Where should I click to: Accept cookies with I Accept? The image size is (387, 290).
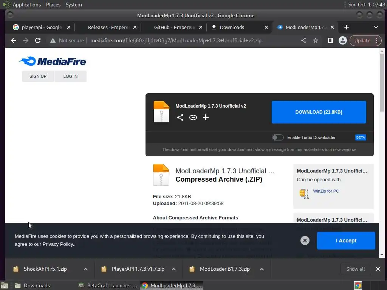pos(346,241)
